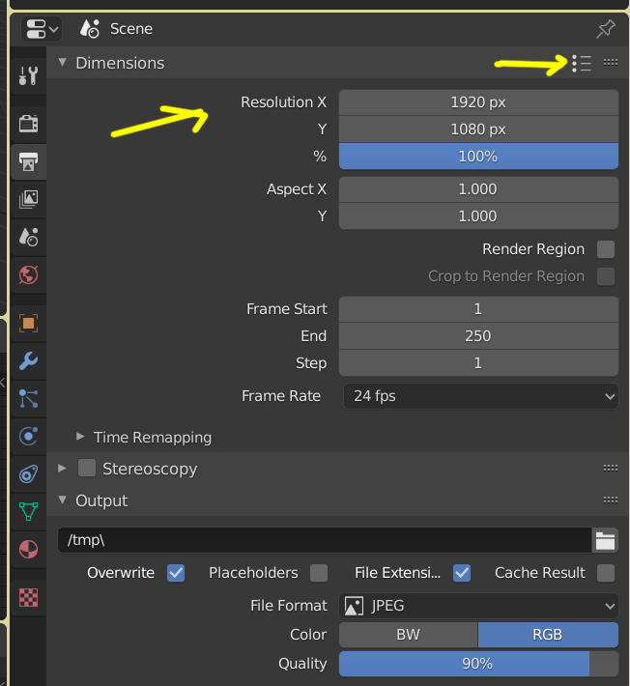Viewport: 630px width, 686px height.
Task: Open the Tool properties tab
Action: click(x=28, y=75)
